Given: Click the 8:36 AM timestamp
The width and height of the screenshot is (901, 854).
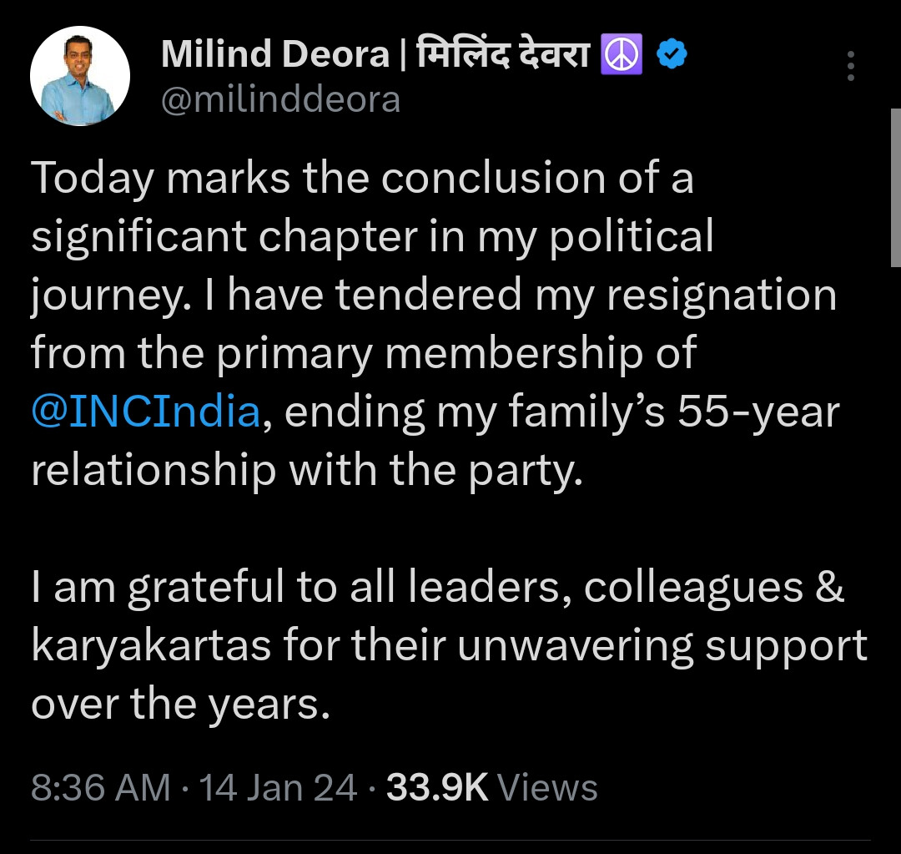Looking at the screenshot, I should coord(100,788).
